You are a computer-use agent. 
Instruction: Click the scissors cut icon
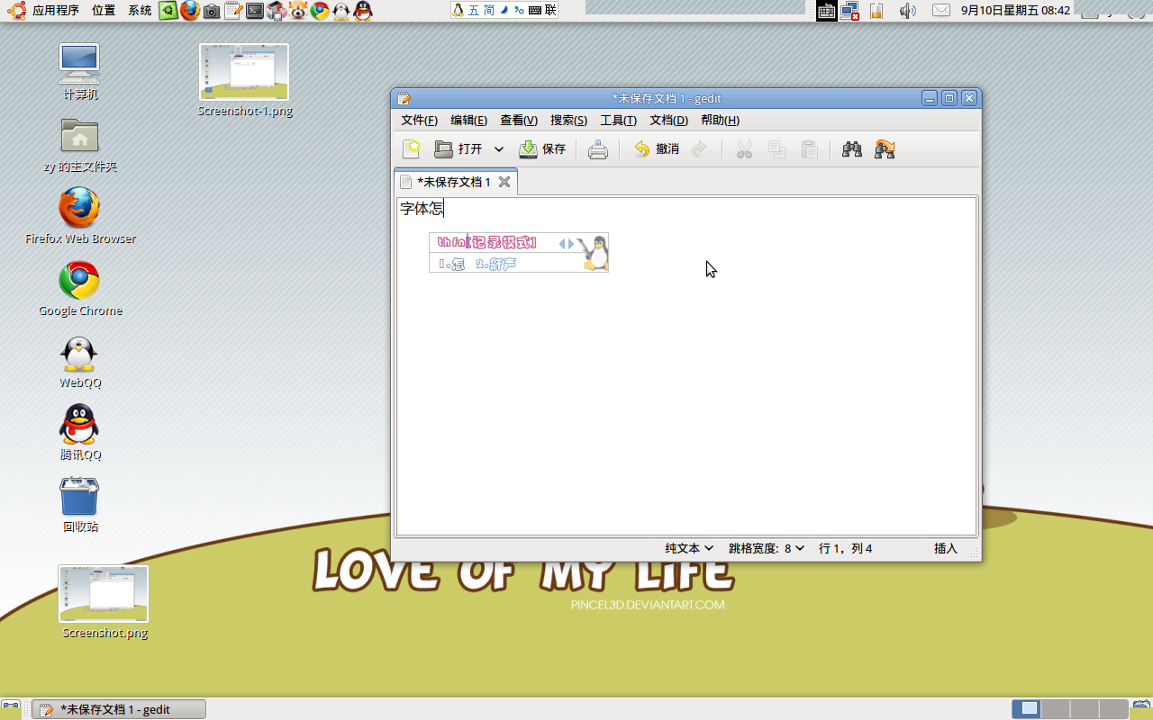[744, 149]
